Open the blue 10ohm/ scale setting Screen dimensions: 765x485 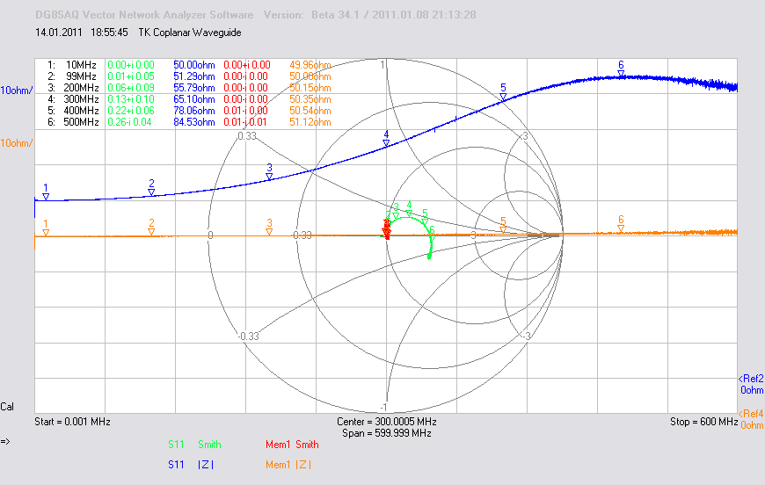17,90
